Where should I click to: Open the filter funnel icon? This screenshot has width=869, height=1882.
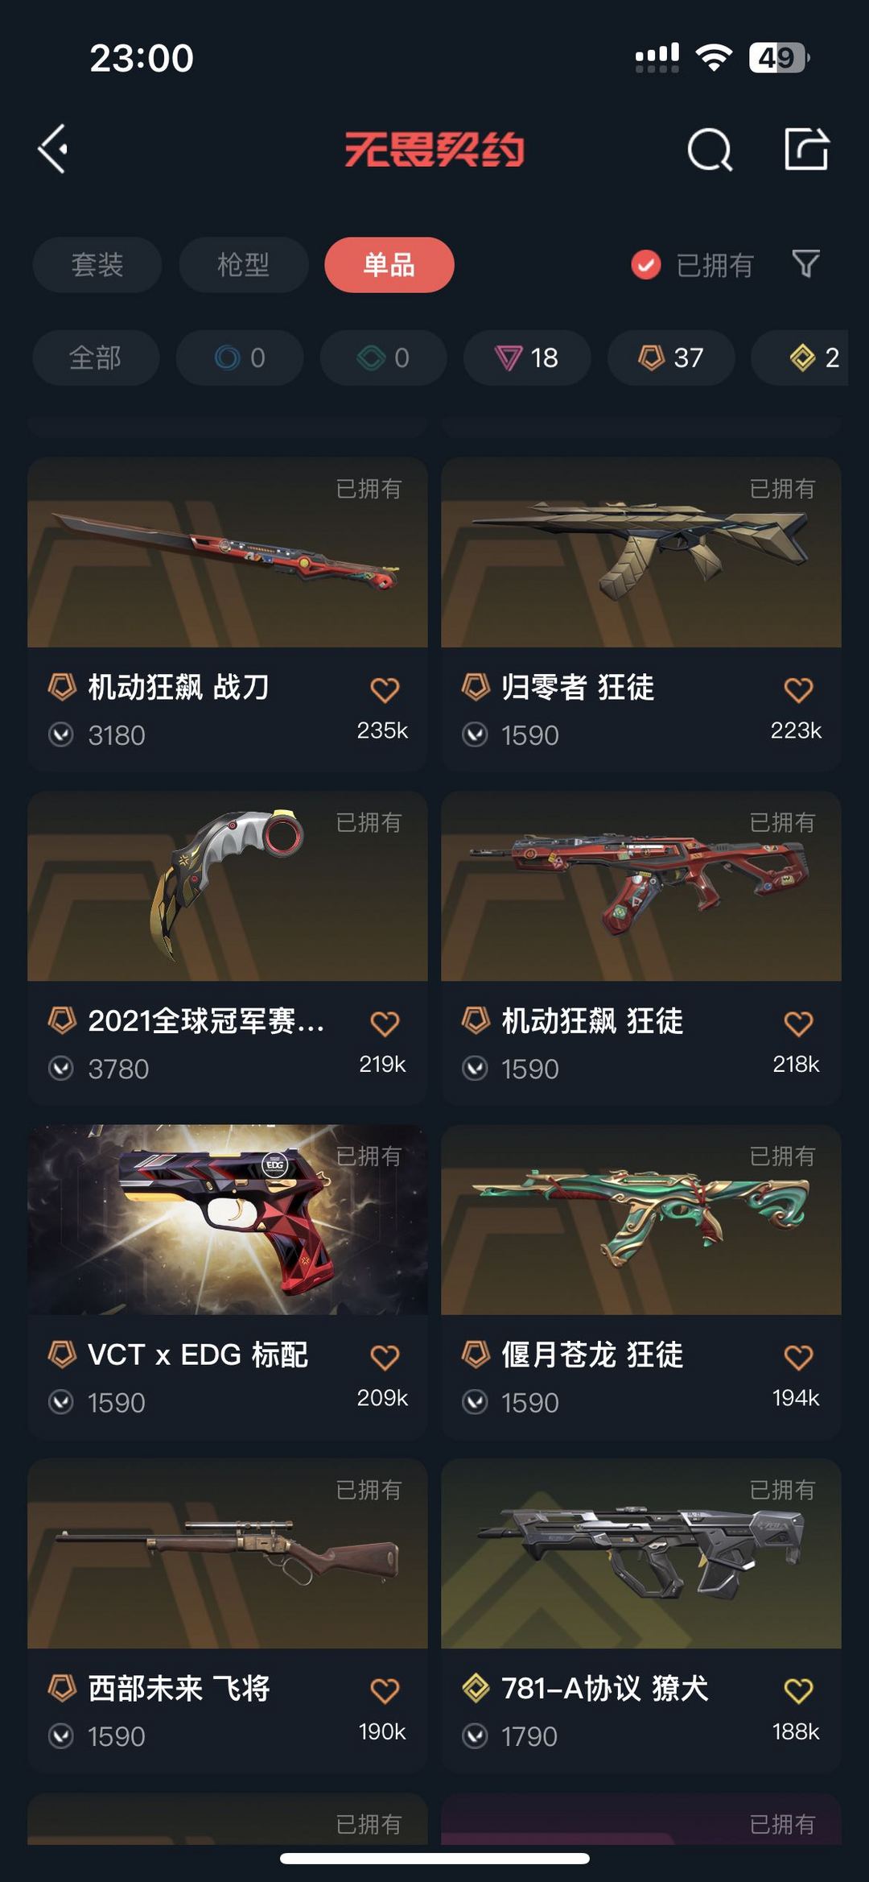point(805,263)
